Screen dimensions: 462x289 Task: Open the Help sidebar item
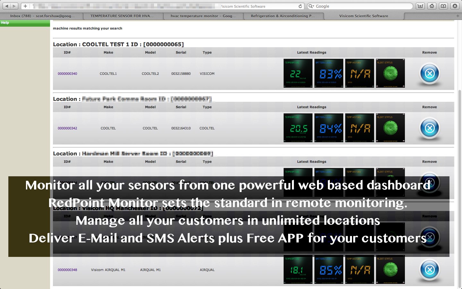pyautogui.click(x=25, y=23)
